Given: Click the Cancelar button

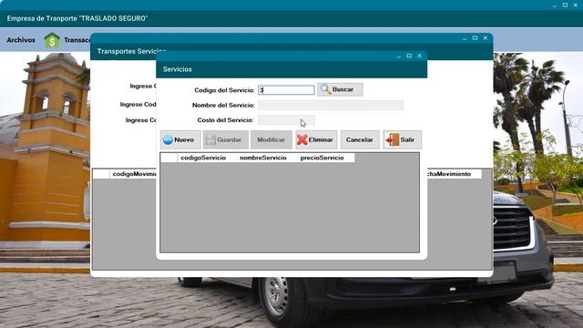Looking at the screenshot, I should [x=360, y=139].
